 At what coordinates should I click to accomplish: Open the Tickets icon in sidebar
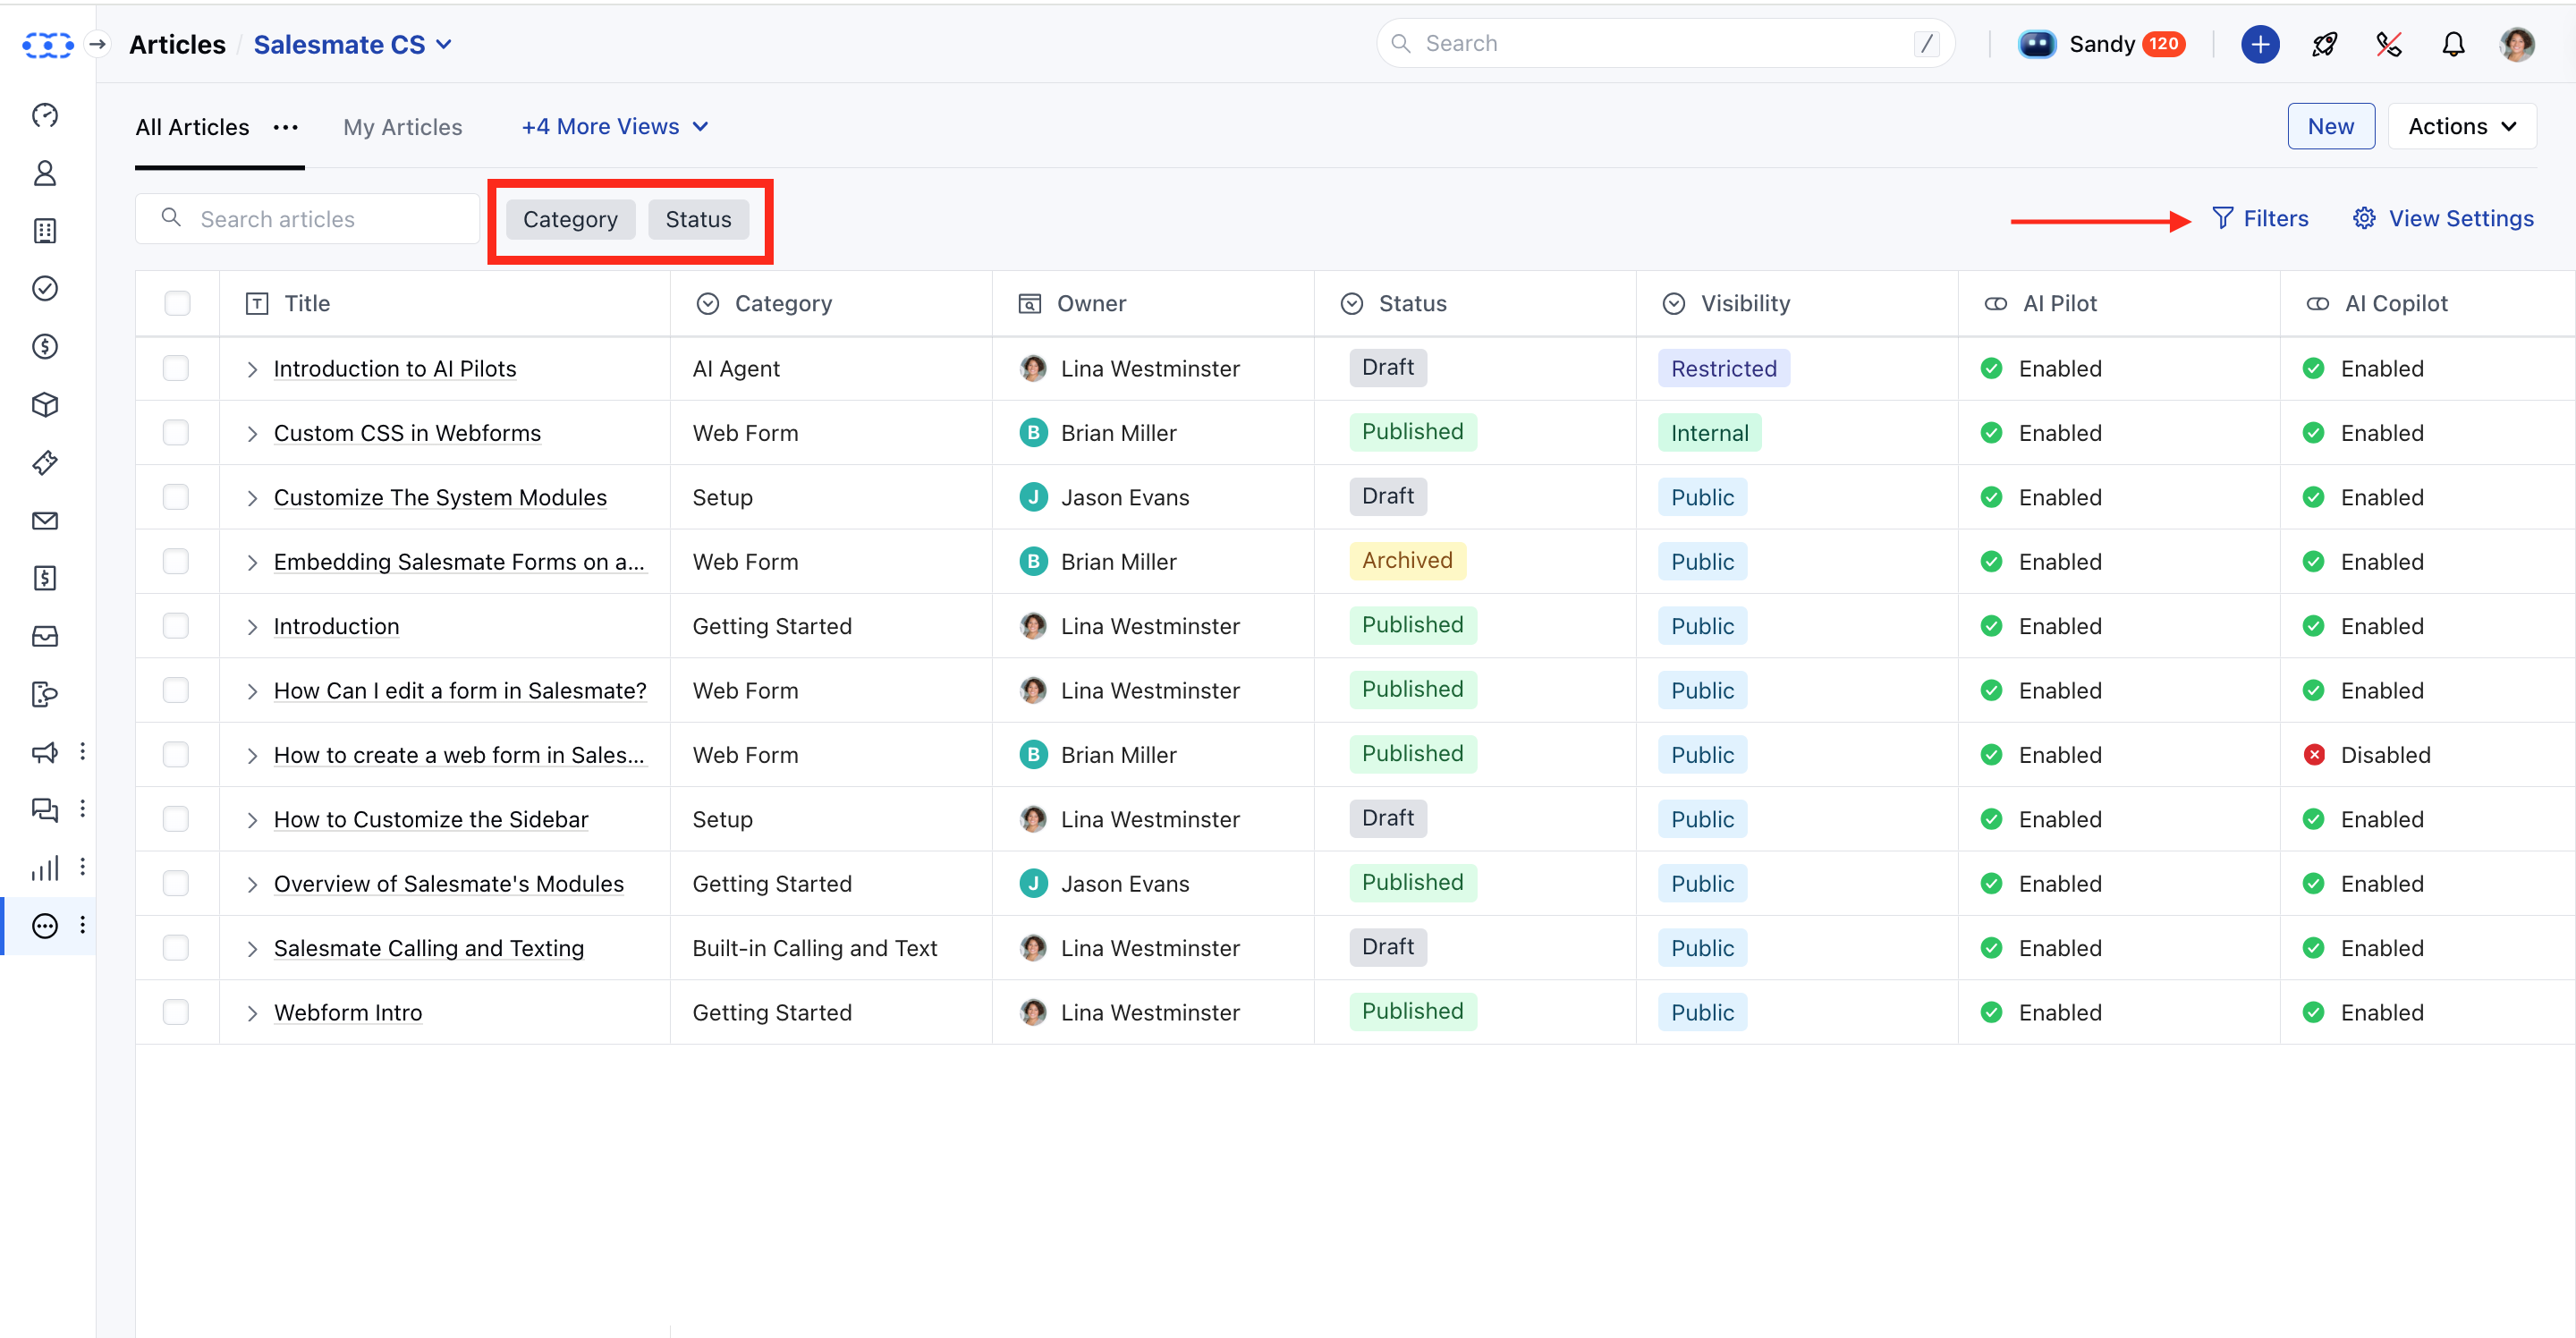45,463
